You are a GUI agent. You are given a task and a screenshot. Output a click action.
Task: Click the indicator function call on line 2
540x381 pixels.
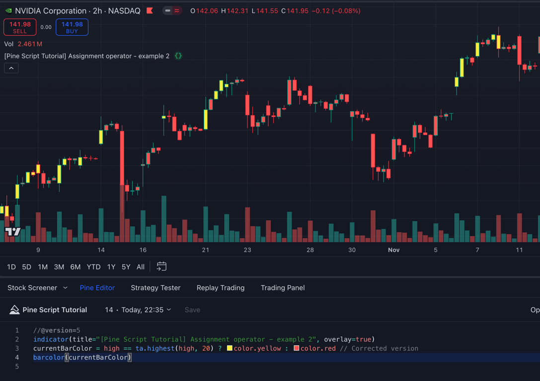click(x=51, y=339)
